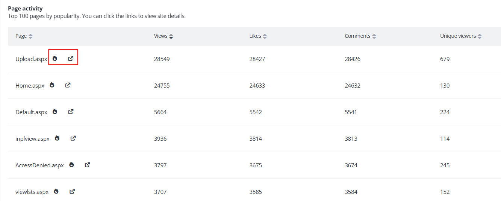The height and width of the screenshot is (201, 501).
Task: Open Home.aspx external link icon
Action: 68,85
